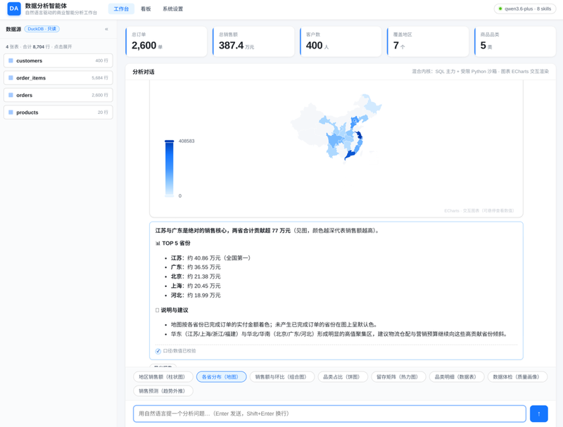Click the '广东：约 36.55 万元' list item
Viewport: 563px width, 427px height.
tap(196, 267)
